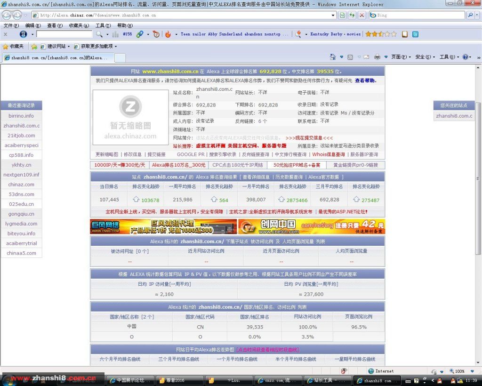Open the 编辑(E) menu
Screen dimensions: 482x386
pos(33,25)
